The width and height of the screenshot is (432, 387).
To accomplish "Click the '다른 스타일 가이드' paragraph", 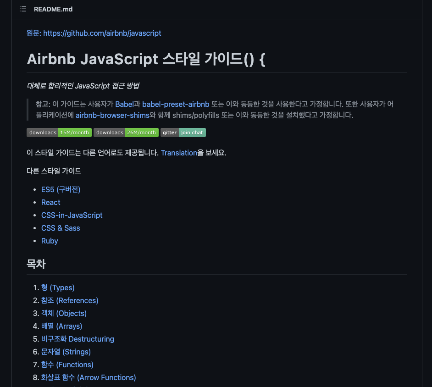I will 54,171.
